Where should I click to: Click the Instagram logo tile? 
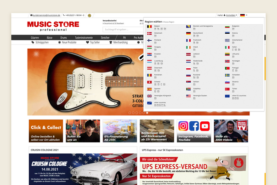click(183, 126)
